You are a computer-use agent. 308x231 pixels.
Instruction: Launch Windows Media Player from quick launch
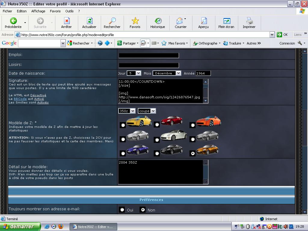click(54, 226)
